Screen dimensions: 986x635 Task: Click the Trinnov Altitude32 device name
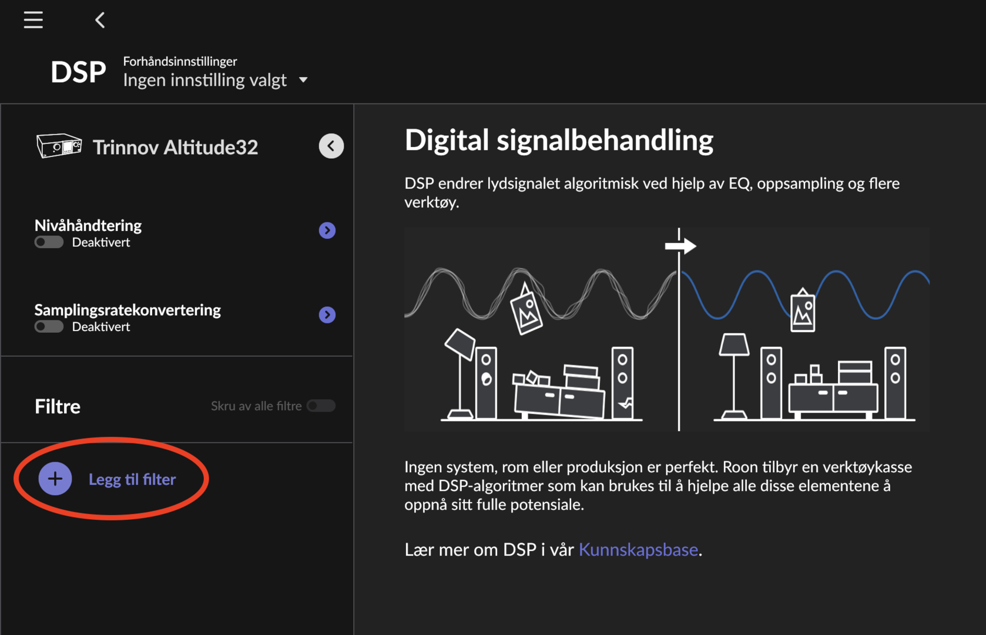(x=175, y=147)
